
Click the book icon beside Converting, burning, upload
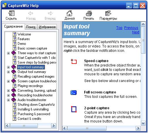14,91
